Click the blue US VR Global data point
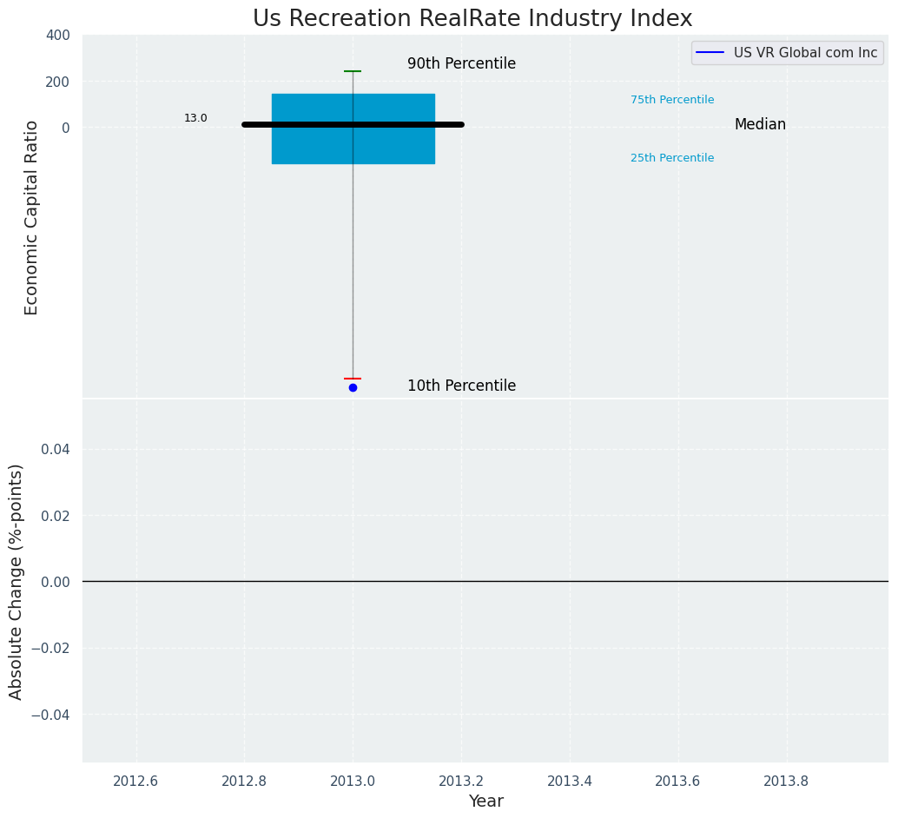 353,387
